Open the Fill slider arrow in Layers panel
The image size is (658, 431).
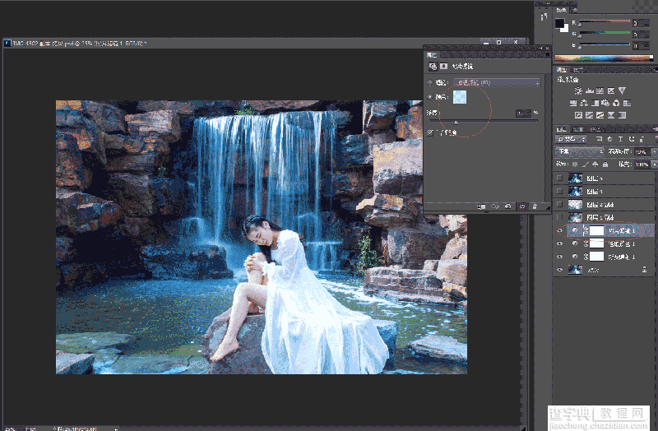(x=654, y=165)
